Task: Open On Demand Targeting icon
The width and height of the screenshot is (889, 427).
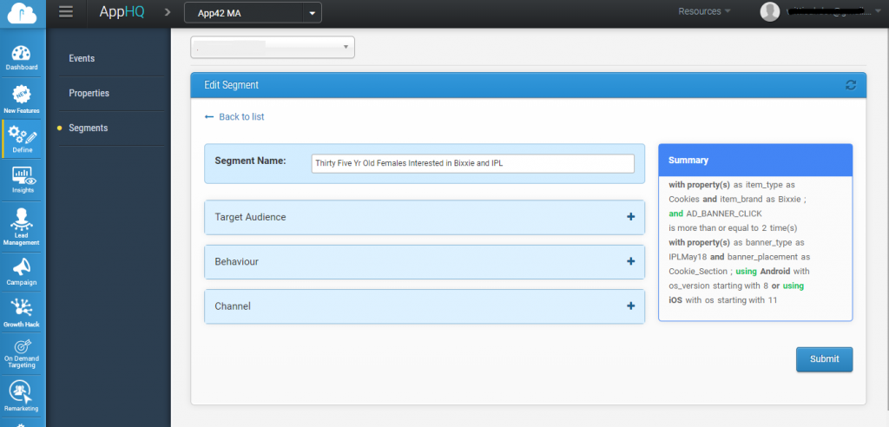Action: (x=22, y=351)
